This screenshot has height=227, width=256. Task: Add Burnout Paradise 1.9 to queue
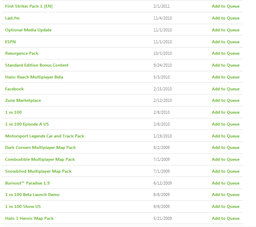pos(226,183)
